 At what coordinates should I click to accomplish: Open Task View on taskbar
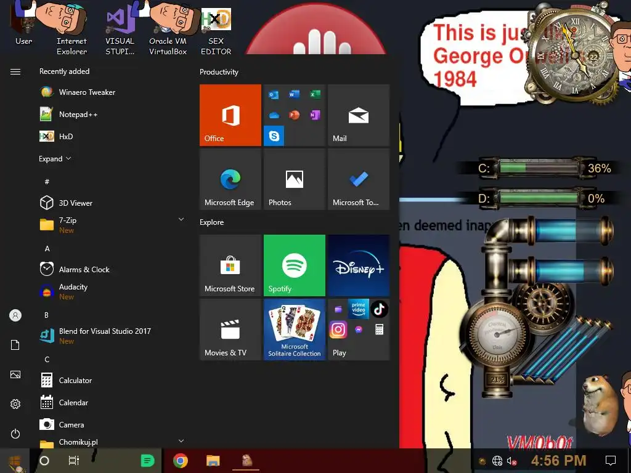coord(74,461)
